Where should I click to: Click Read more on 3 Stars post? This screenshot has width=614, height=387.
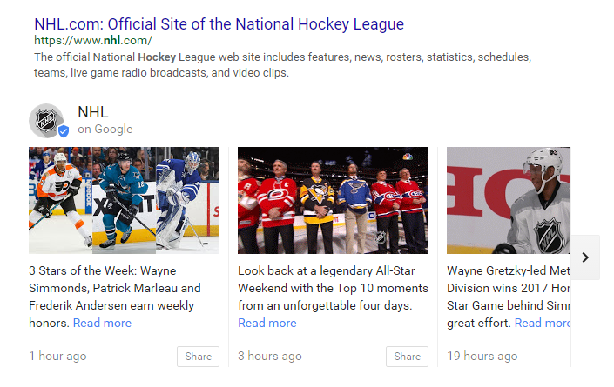102,323
